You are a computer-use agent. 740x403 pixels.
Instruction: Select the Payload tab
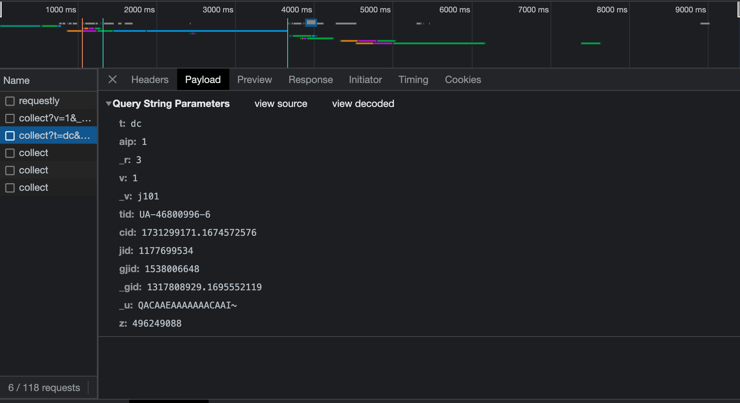point(203,80)
